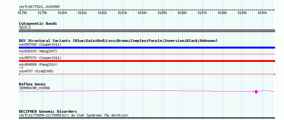The height and width of the screenshot is (120, 284).
Task: Click the black Cri du Chat disorder bar
Action: pos(147,118)
